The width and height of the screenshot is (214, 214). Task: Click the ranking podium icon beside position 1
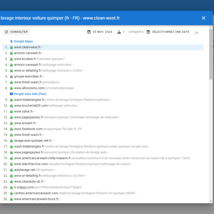119,32
